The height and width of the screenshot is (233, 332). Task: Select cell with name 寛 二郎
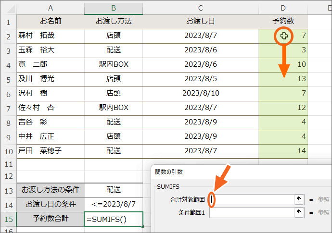click(51, 64)
